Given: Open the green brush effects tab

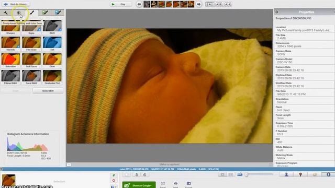Looking at the screenshot, I should click(x=45, y=13).
